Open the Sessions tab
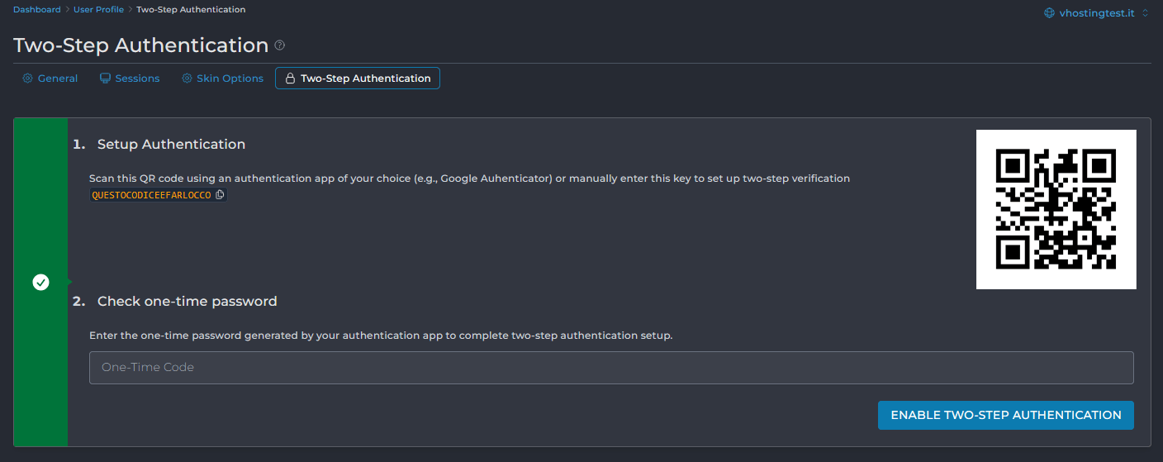 coord(130,79)
